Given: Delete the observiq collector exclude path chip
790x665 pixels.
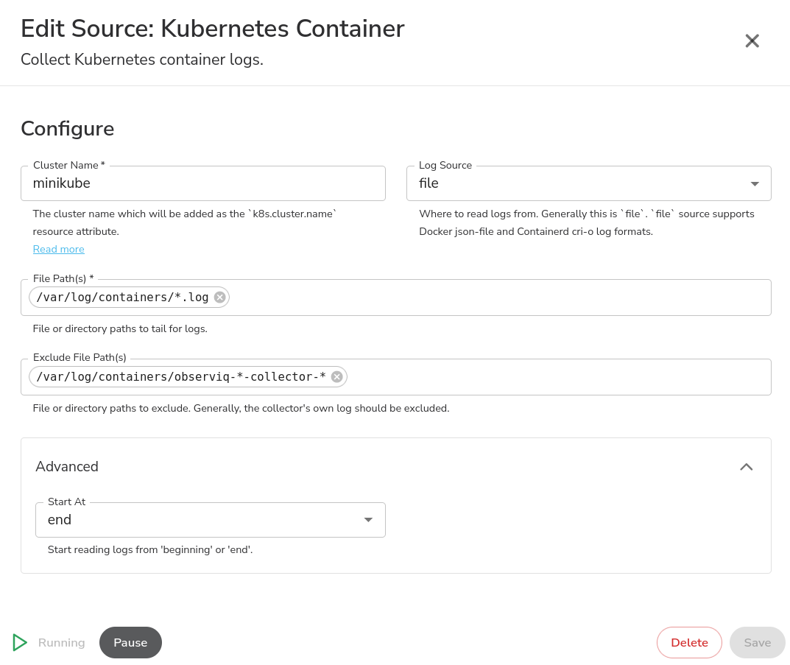Looking at the screenshot, I should [336, 377].
